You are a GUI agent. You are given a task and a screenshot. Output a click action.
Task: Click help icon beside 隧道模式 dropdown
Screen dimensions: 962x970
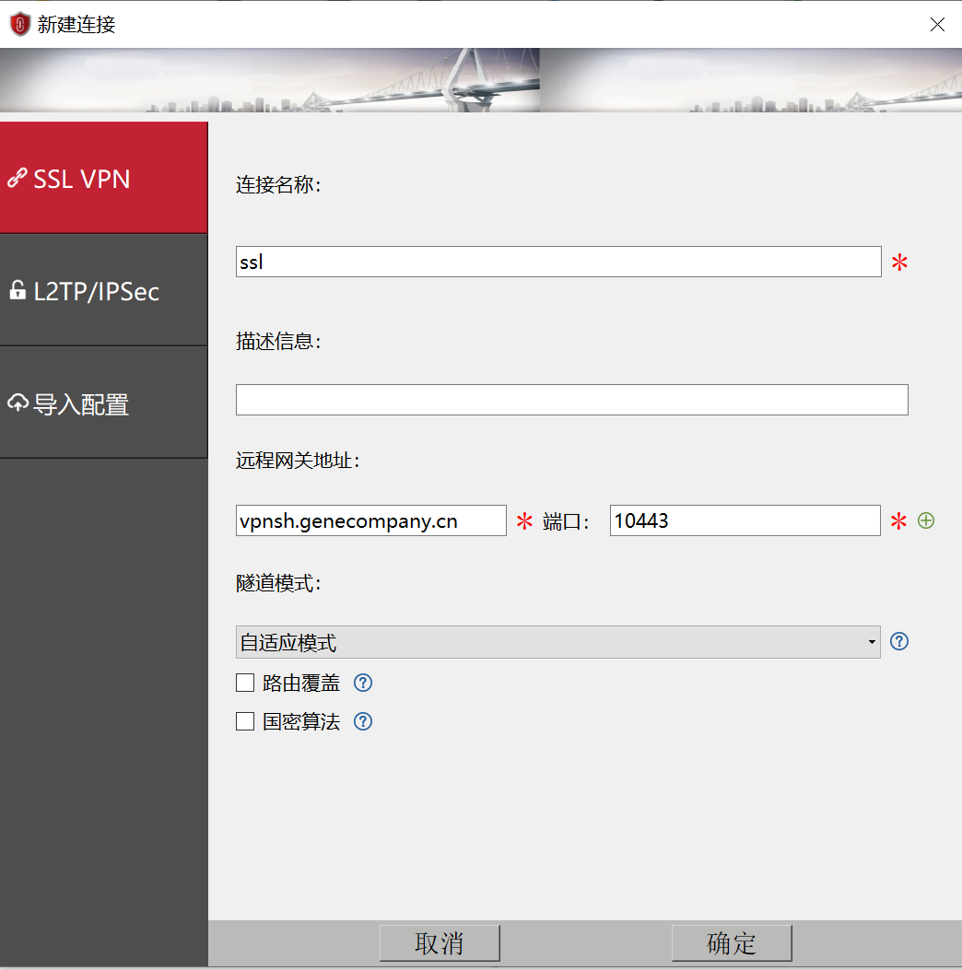tap(899, 641)
